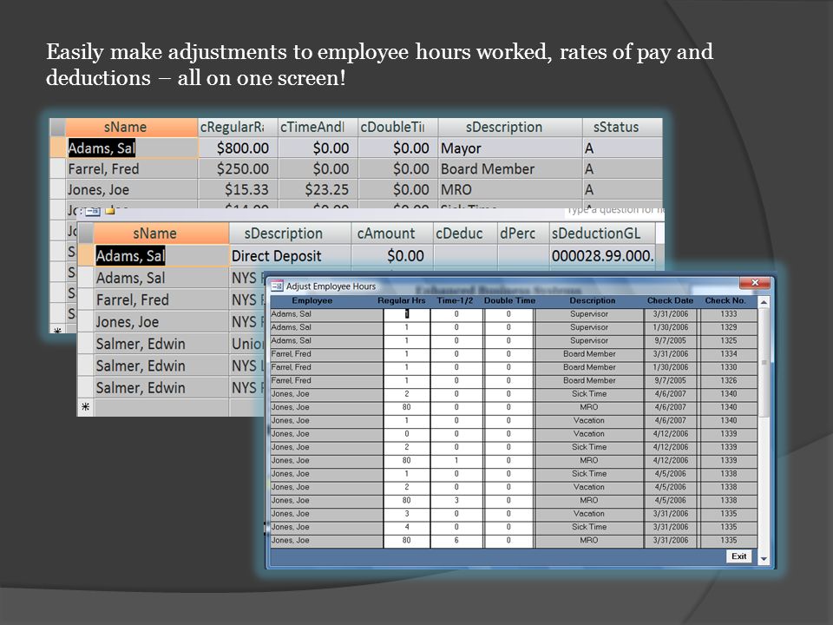Click the Regular Hrs field for check 1333

click(406, 314)
